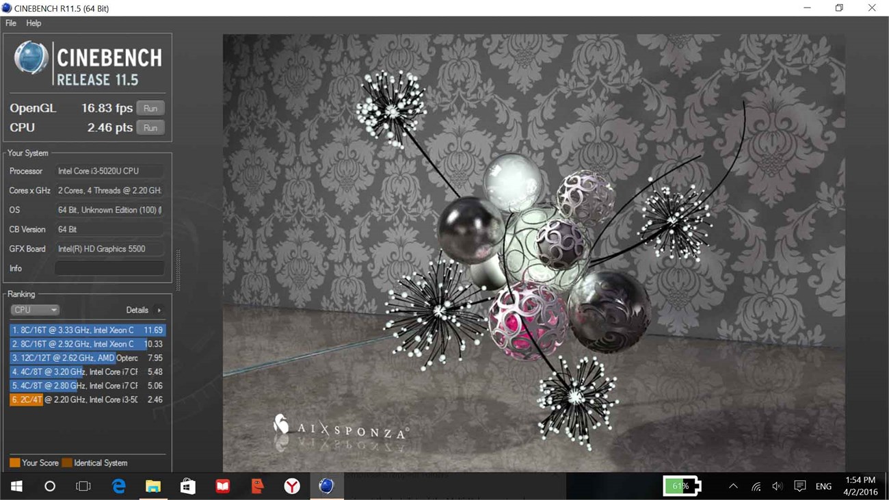Click the CPU score 2.46 pts

109,128
